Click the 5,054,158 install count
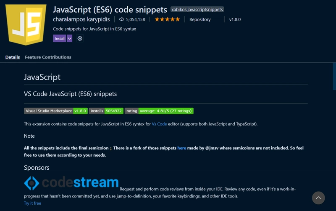The width and height of the screenshot is (336, 211). point(135,19)
